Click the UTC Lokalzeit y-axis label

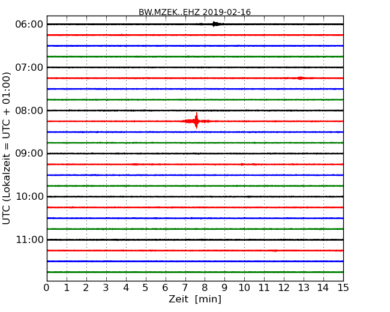tap(7, 148)
